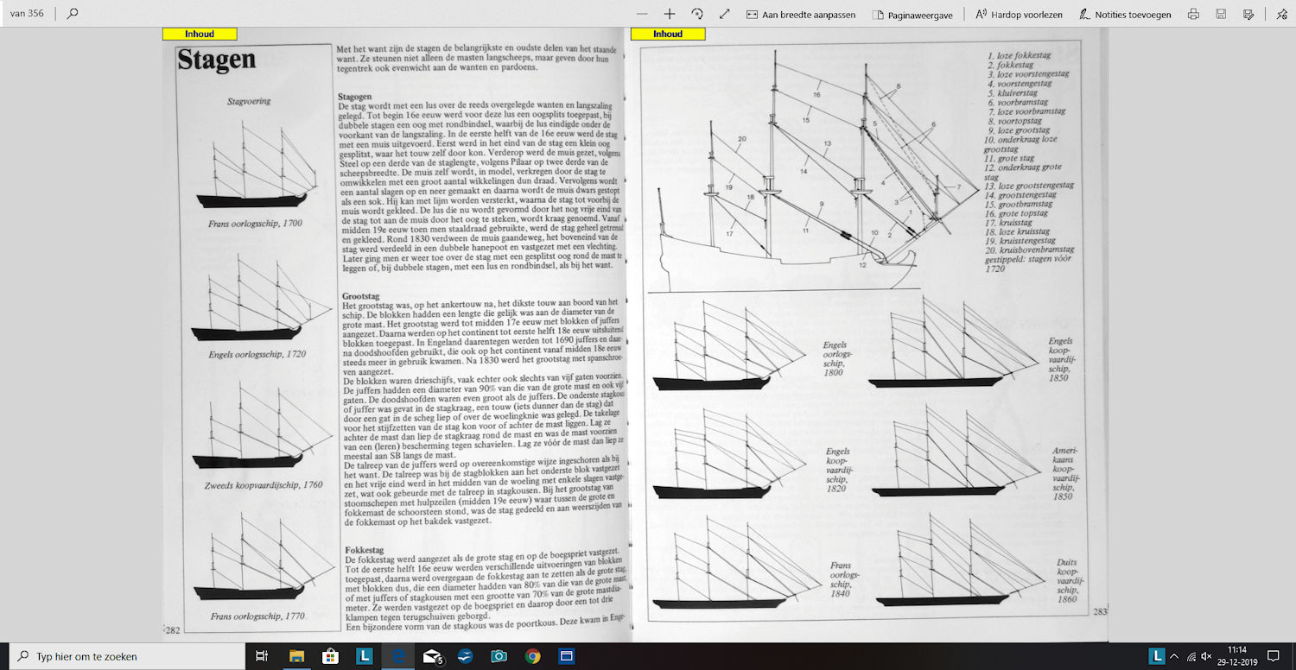The width and height of the screenshot is (1296, 670).
Task: Click the full-screen diagonal arrow icon
Action: pyautogui.click(x=724, y=14)
